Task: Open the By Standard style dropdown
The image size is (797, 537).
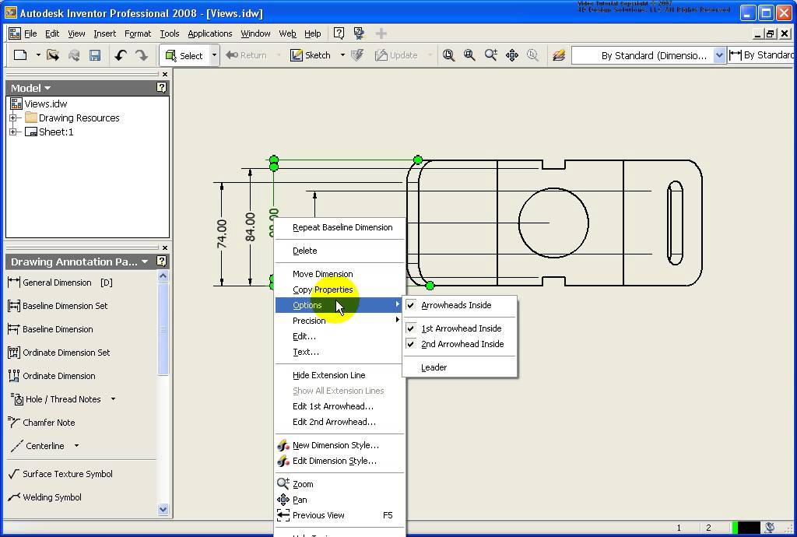Action: [x=719, y=55]
